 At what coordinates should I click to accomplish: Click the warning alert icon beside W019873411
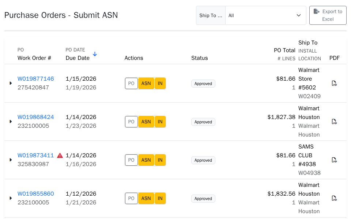60,155
